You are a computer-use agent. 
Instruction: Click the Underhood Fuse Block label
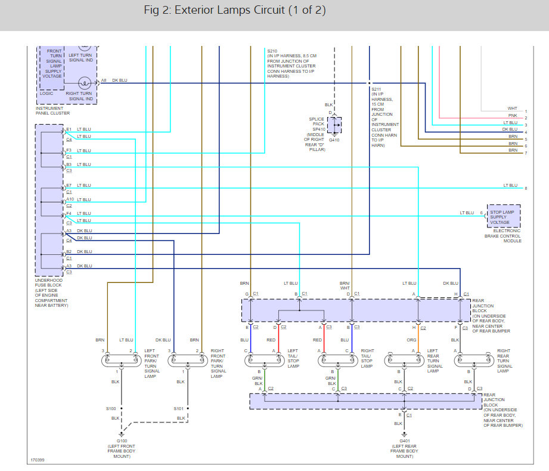click(x=51, y=293)
